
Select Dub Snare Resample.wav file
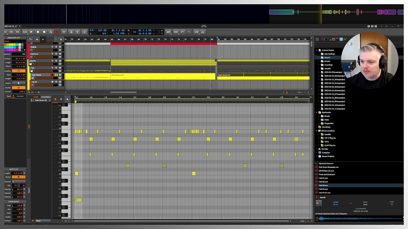click(x=329, y=167)
